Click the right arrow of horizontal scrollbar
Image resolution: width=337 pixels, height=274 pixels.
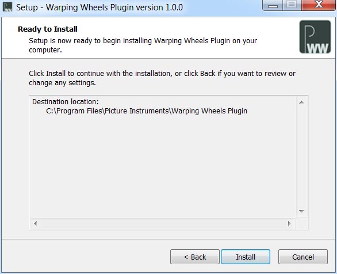point(289,224)
